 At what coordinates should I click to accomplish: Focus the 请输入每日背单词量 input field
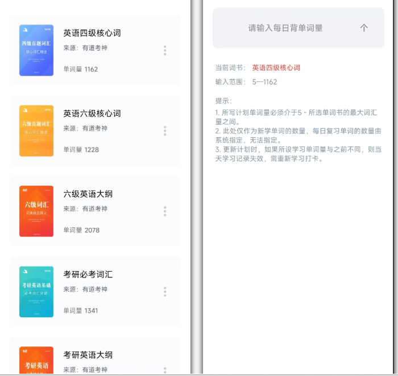coord(285,28)
